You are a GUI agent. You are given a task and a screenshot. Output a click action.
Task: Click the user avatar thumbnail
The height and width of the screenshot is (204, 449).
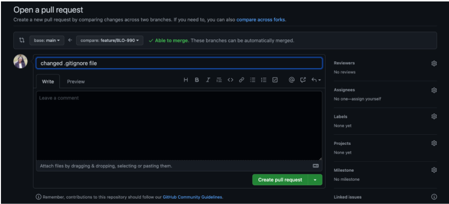click(x=20, y=61)
